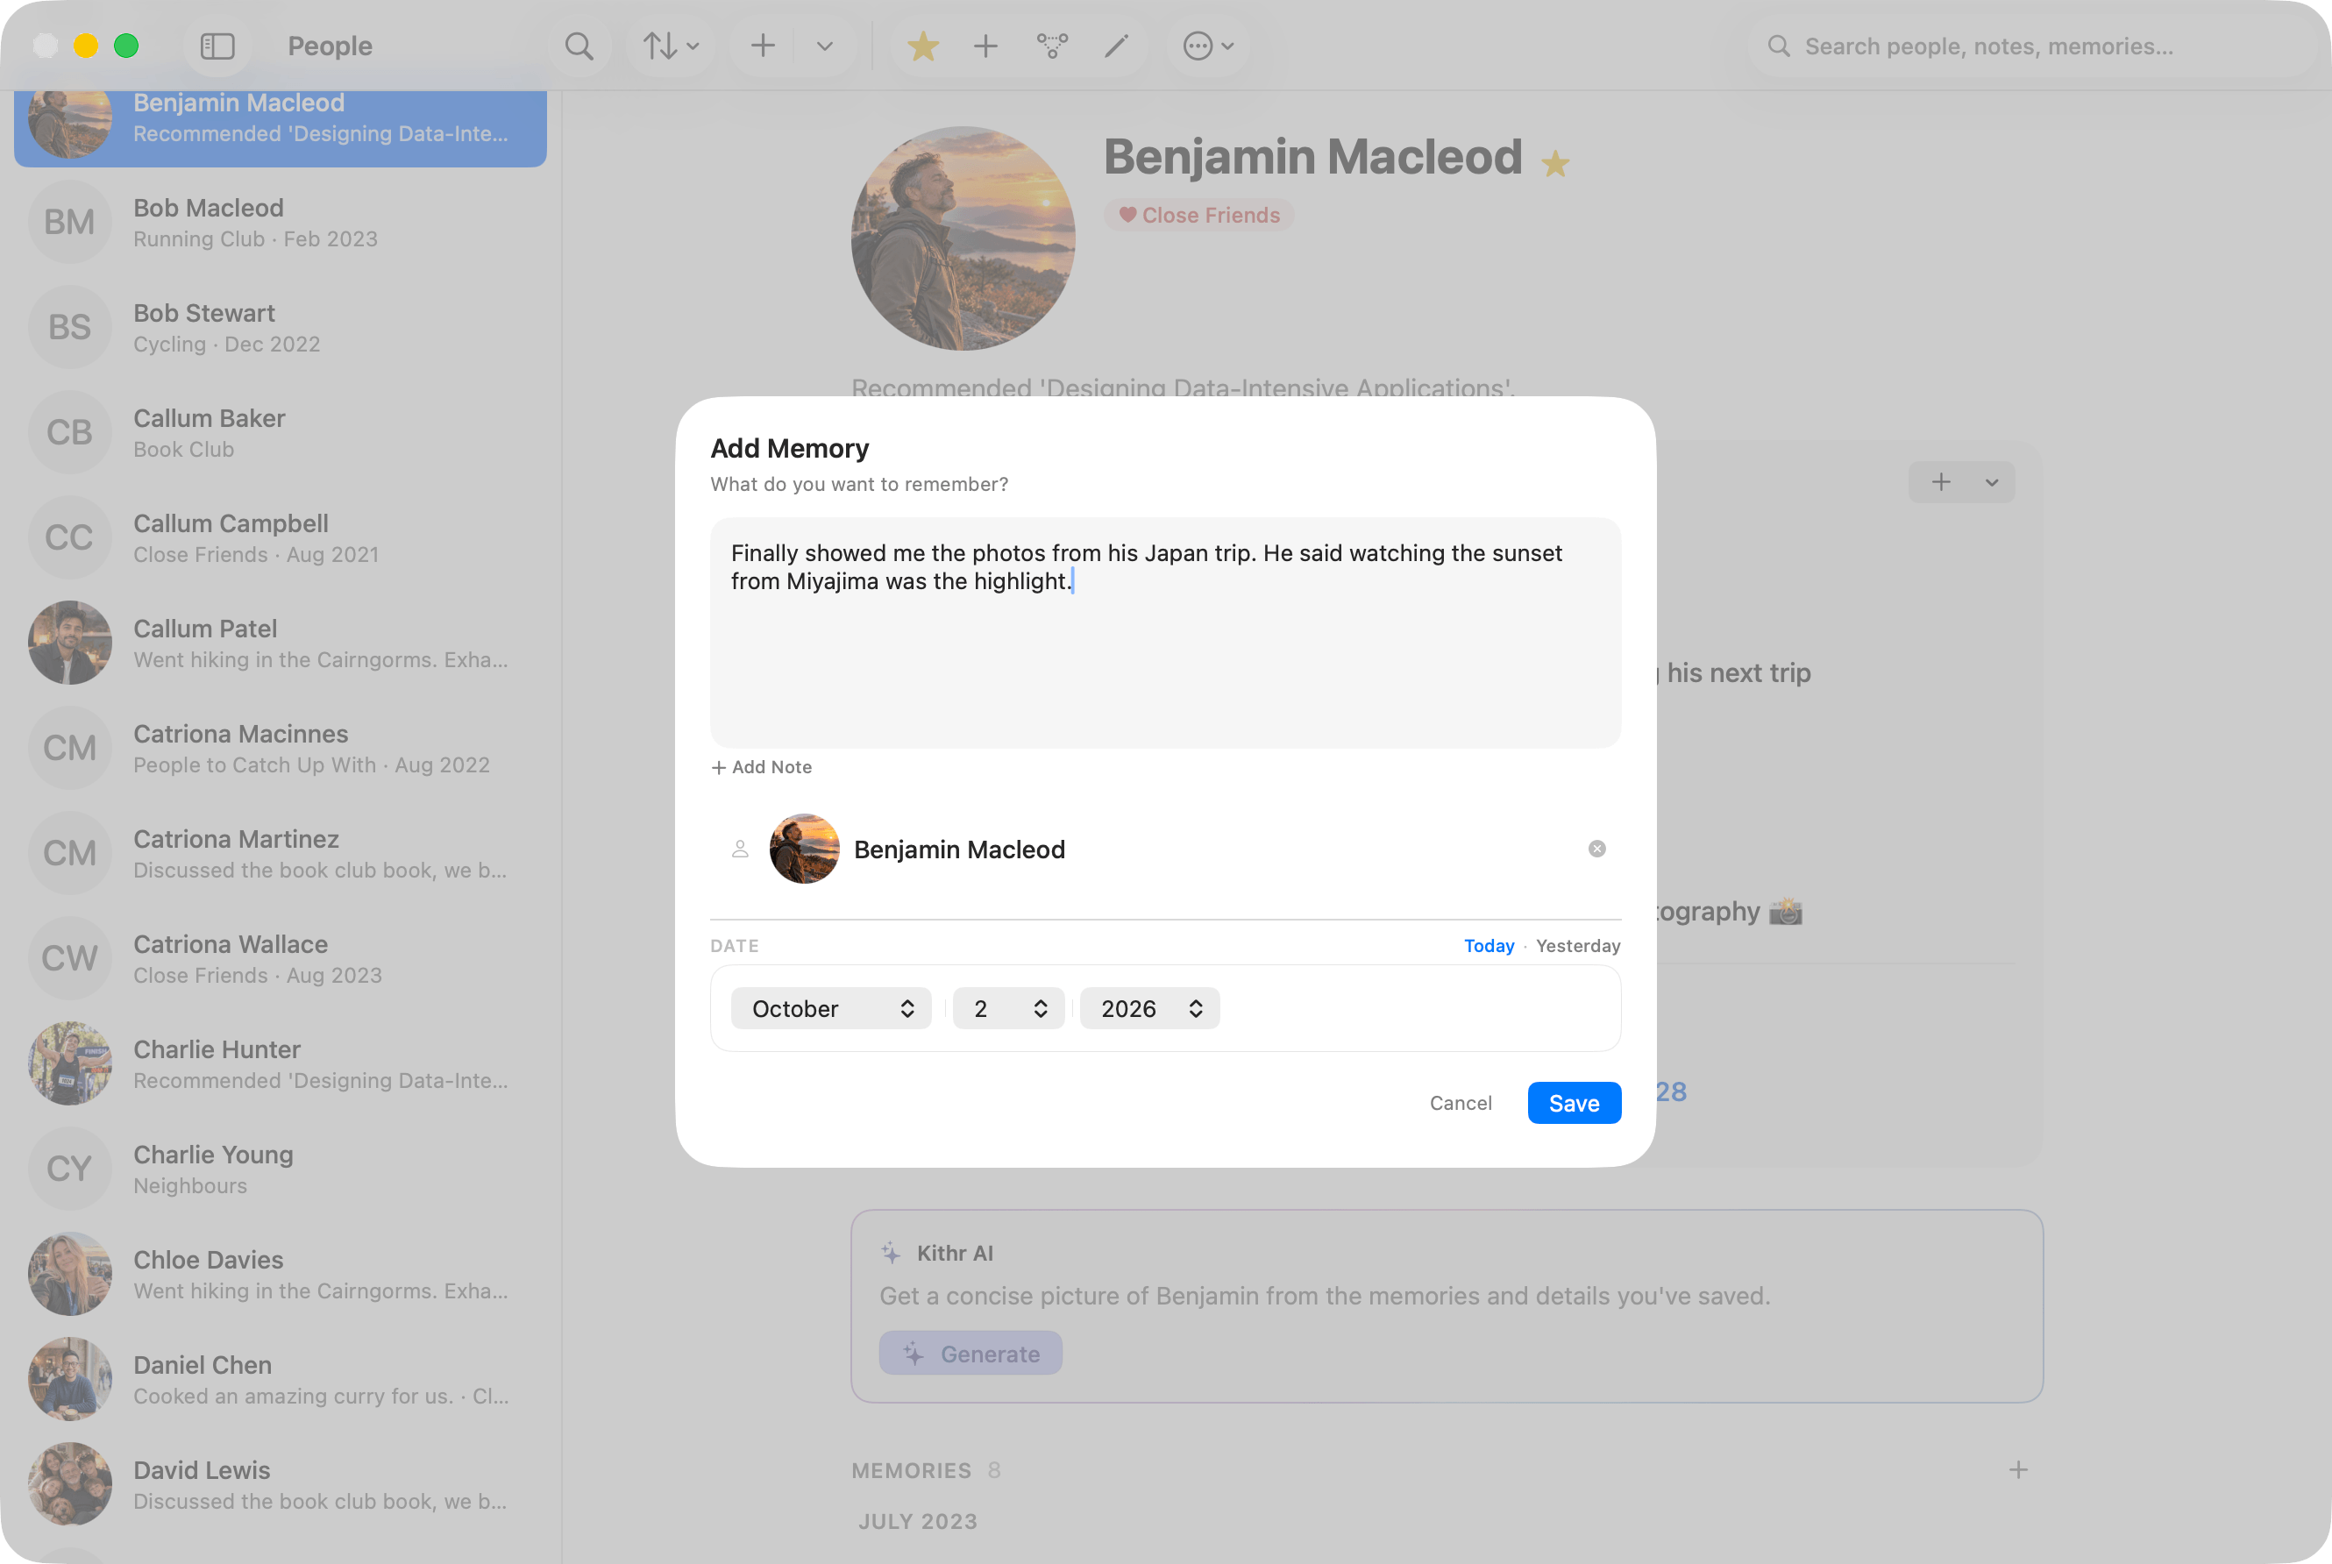The height and width of the screenshot is (1564, 2332).
Task: Save the new memory
Action: (1574, 1103)
